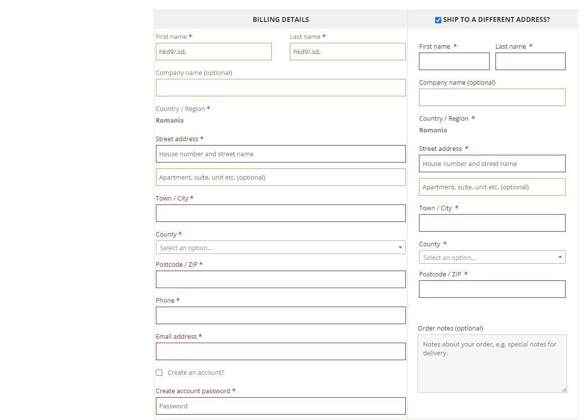The image size is (588, 420).
Task: Grab the Order notes textarea resize handle
Action: (x=564, y=390)
